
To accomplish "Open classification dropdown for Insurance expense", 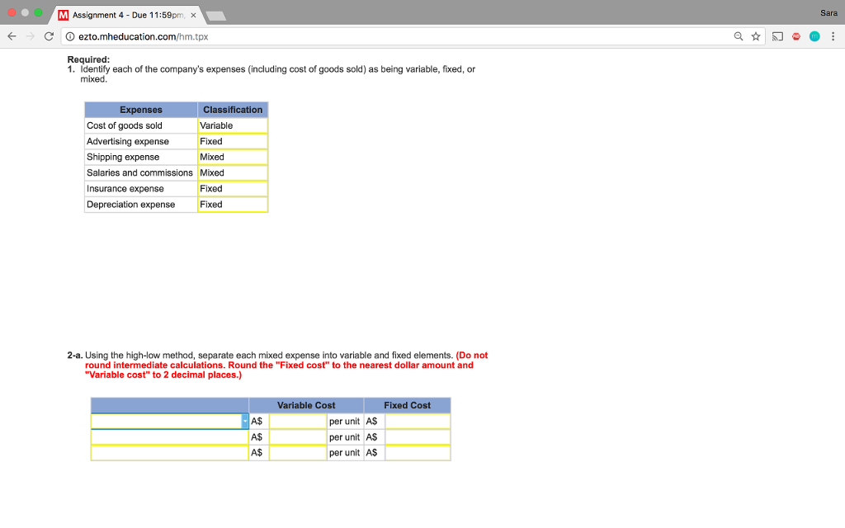I will [232, 189].
